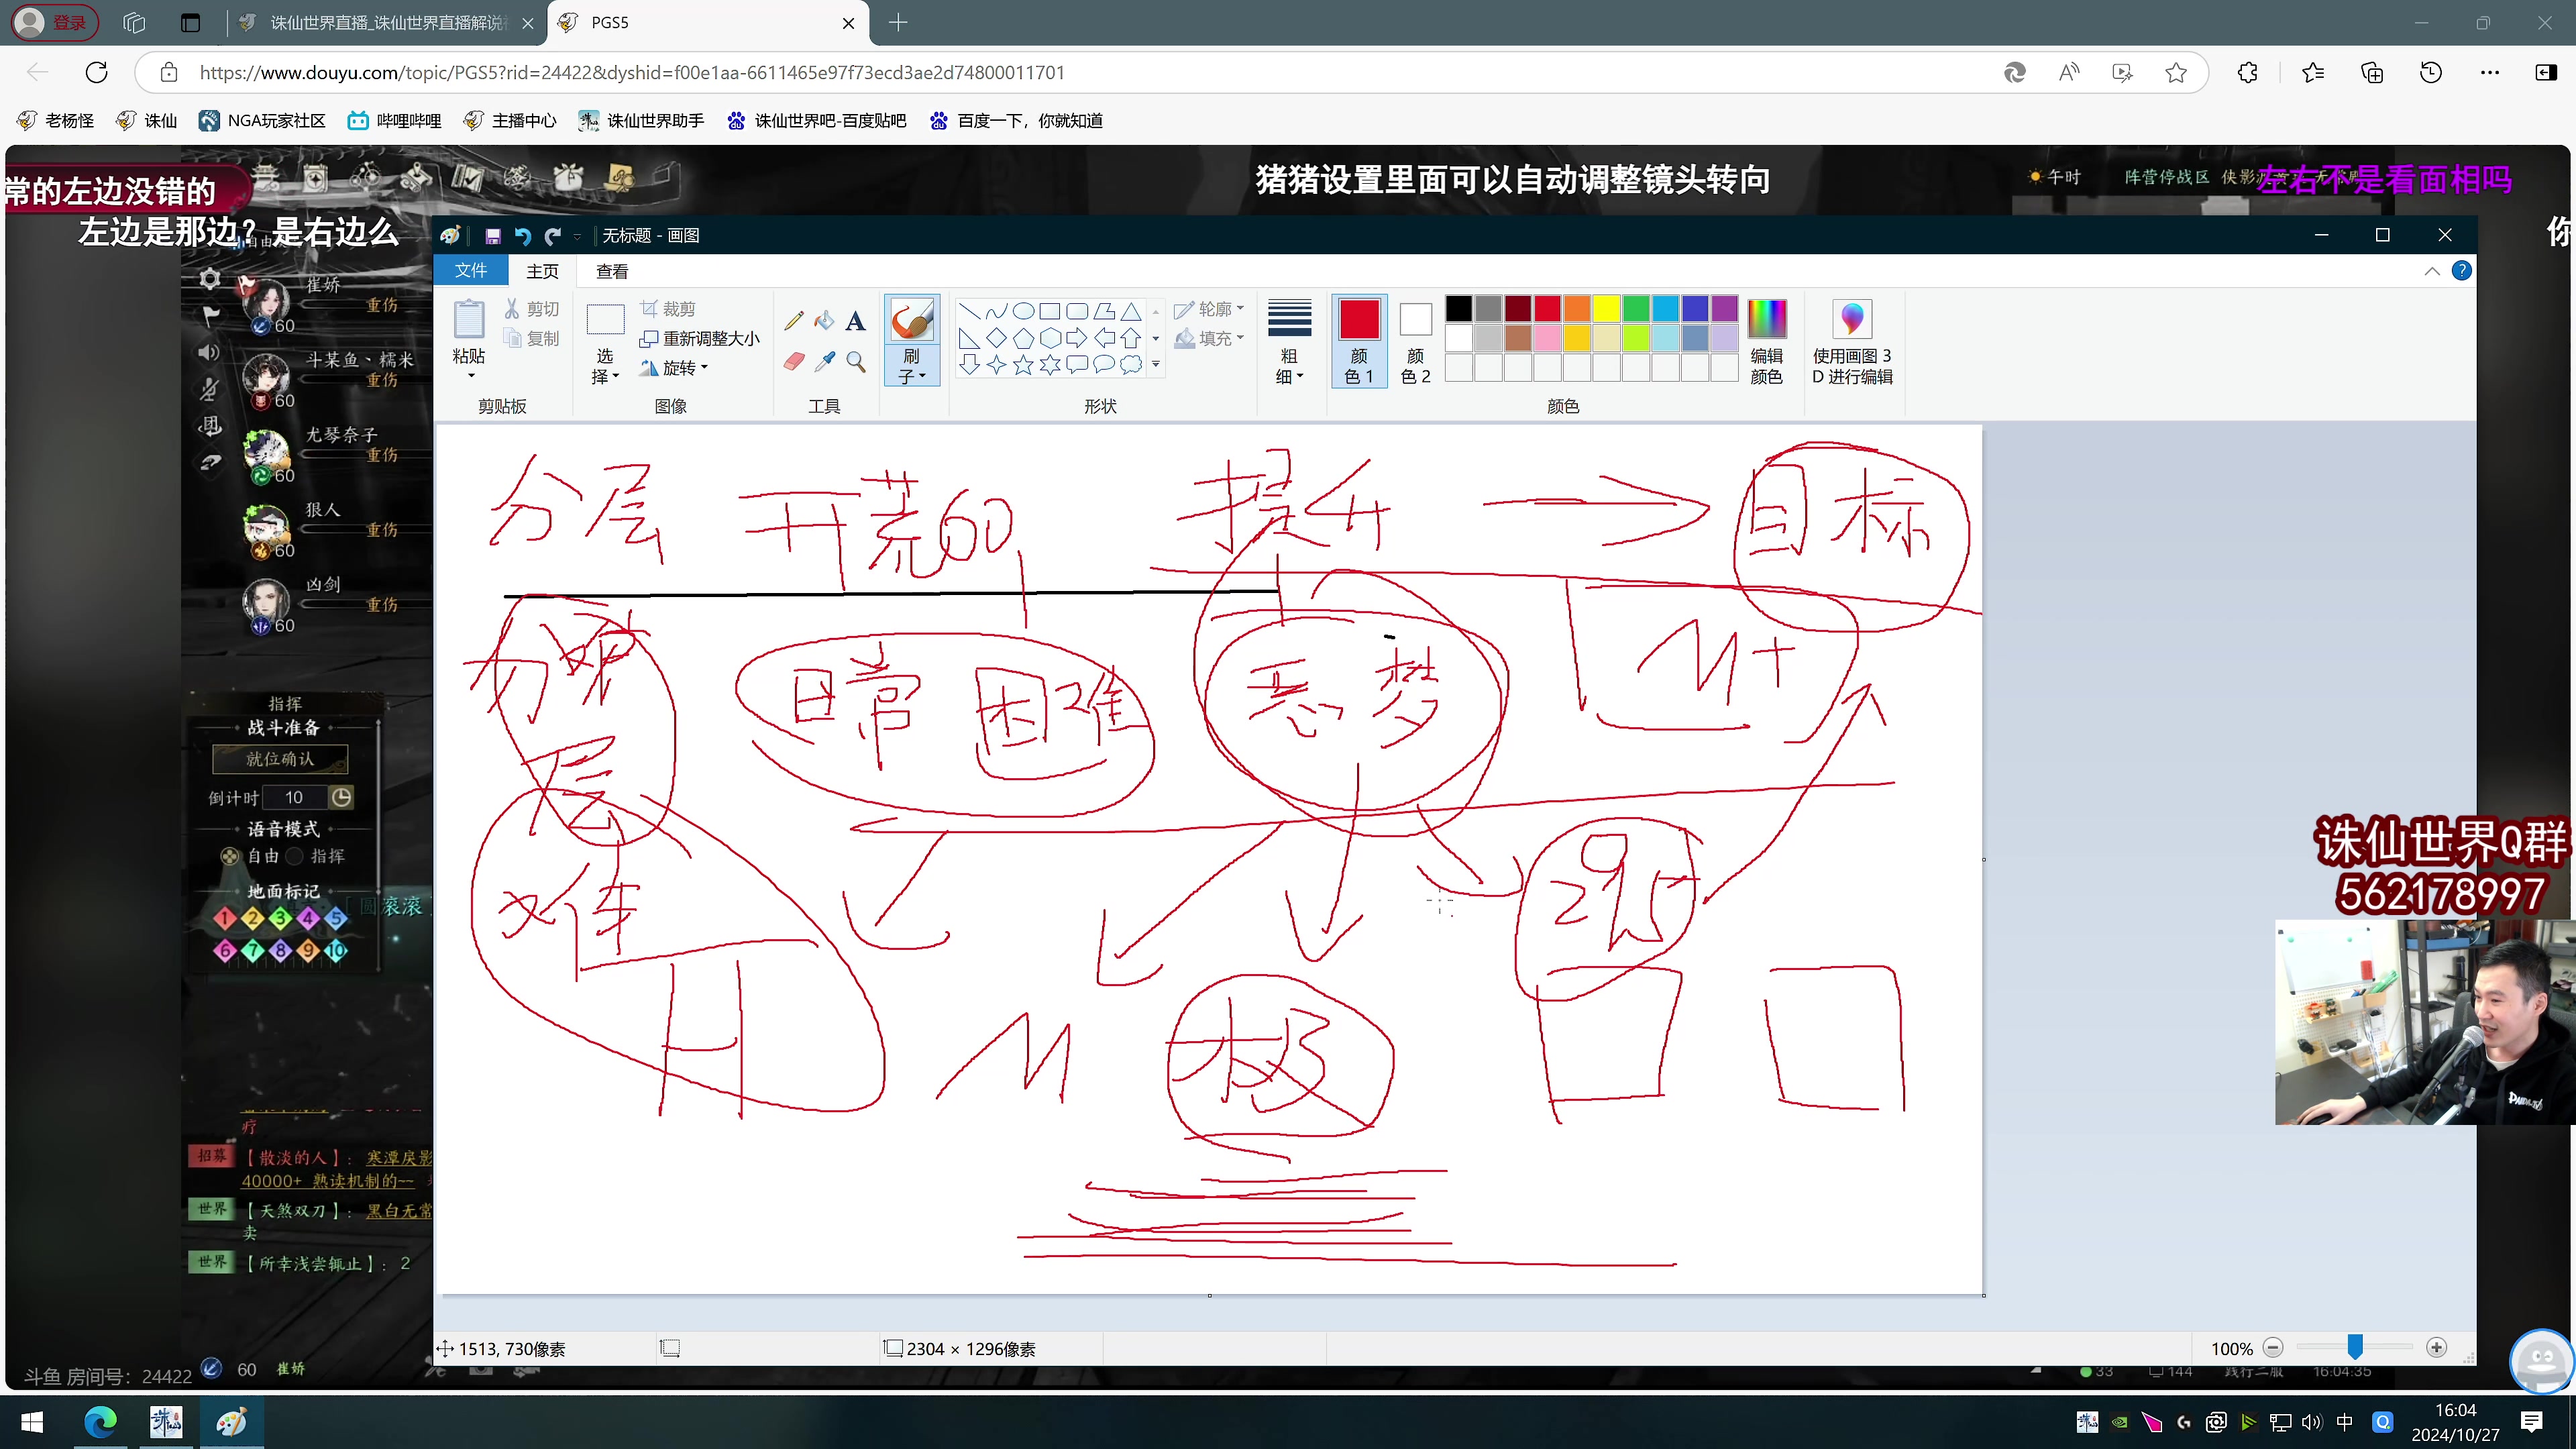Click the Brush tool icon

(x=911, y=320)
